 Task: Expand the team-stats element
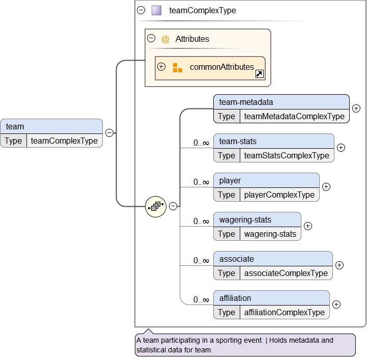[341, 148]
